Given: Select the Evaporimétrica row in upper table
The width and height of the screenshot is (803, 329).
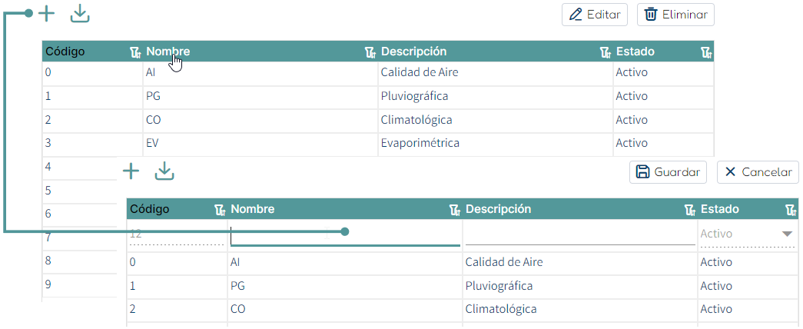Looking at the screenshot, I should (x=378, y=144).
